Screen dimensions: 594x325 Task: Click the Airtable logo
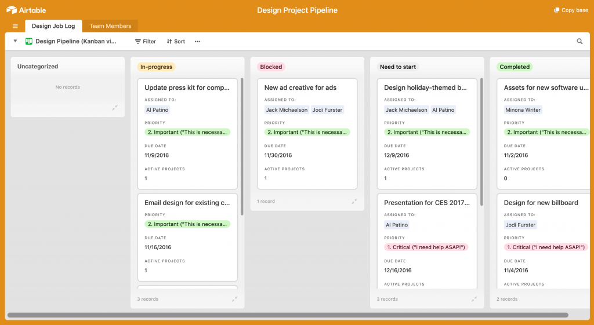26,10
